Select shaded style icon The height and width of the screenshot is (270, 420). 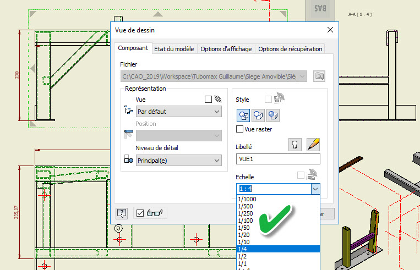[x=272, y=115]
